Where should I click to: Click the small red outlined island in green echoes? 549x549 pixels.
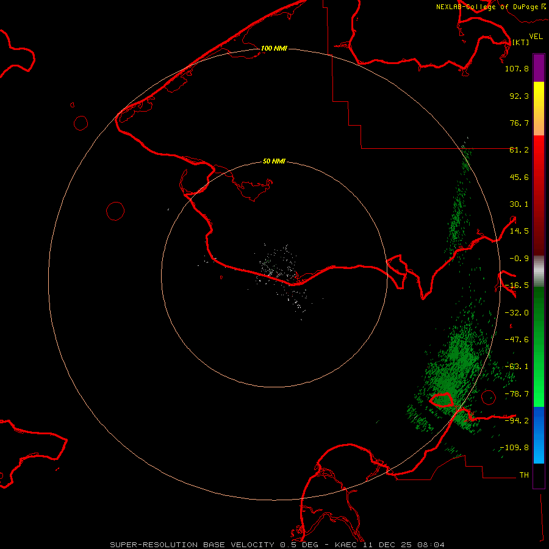tap(441, 400)
